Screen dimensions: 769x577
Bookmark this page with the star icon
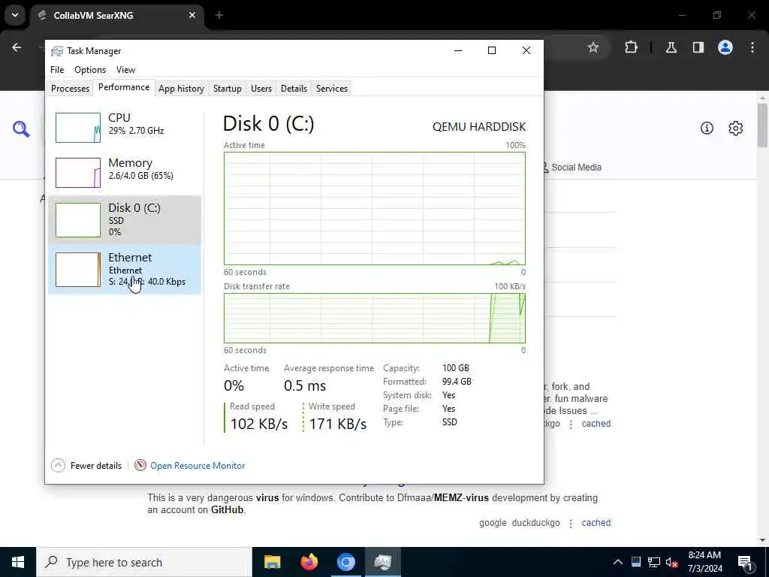[x=593, y=47]
